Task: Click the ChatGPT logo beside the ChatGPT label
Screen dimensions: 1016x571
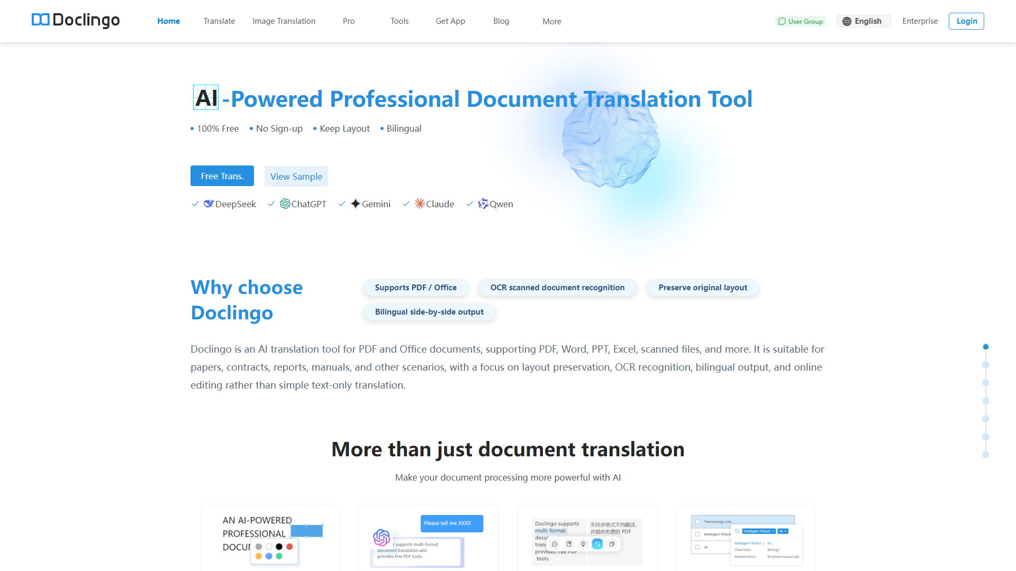Action: tap(285, 204)
